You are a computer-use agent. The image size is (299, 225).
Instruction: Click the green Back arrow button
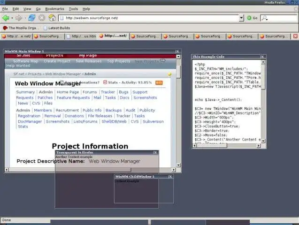click(x=6, y=18)
